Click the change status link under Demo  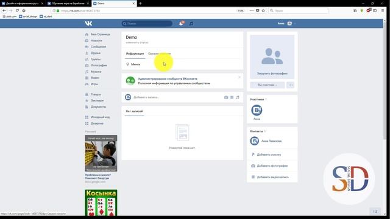[137, 43]
